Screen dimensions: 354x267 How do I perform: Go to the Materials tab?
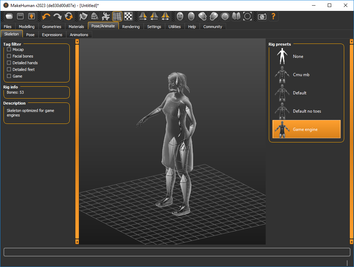point(76,26)
